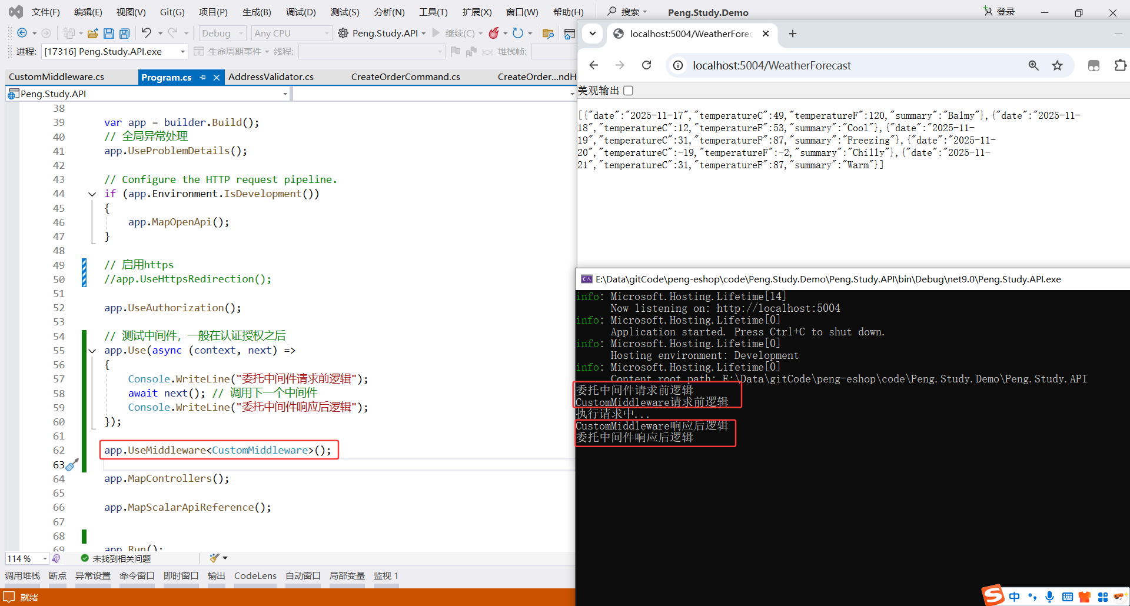Click the Save All double-disk icon
This screenshot has width=1130, height=606.
(124, 34)
